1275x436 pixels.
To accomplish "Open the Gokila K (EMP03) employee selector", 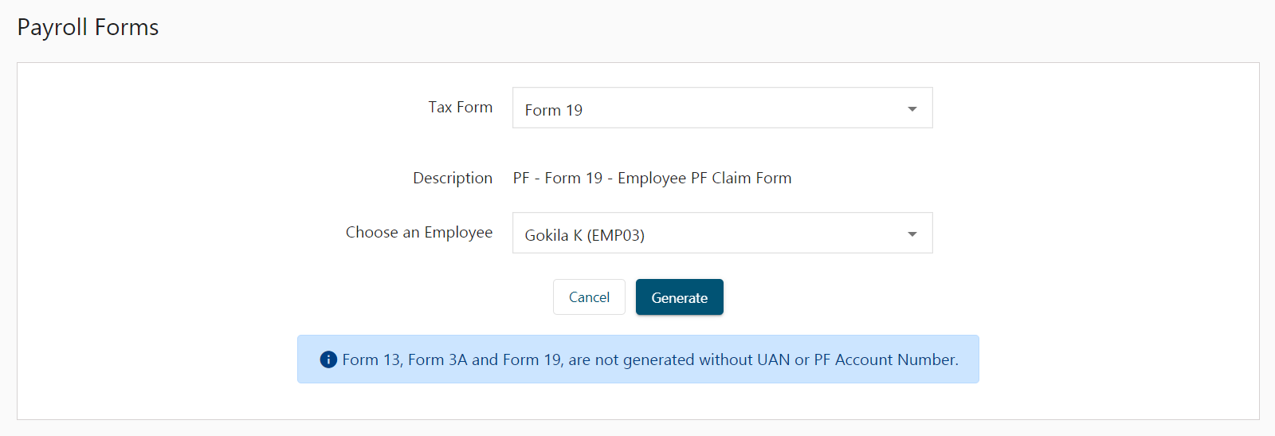I will (x=722, y=233).
